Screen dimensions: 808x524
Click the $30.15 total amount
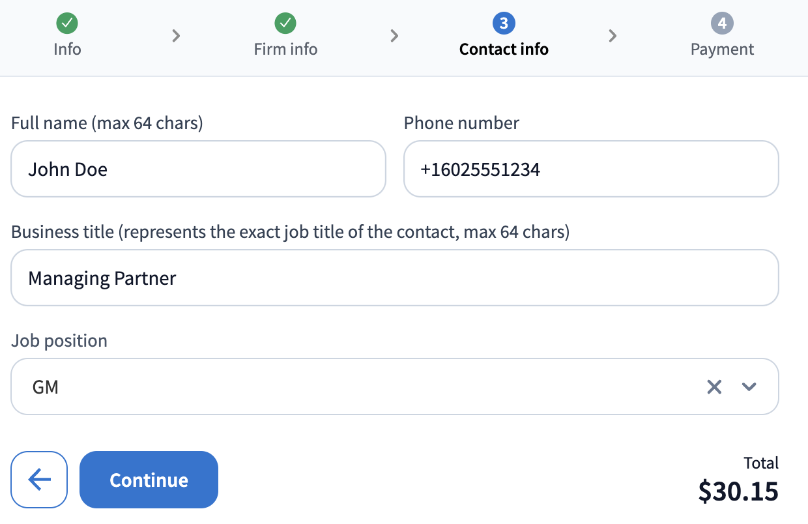738,491
